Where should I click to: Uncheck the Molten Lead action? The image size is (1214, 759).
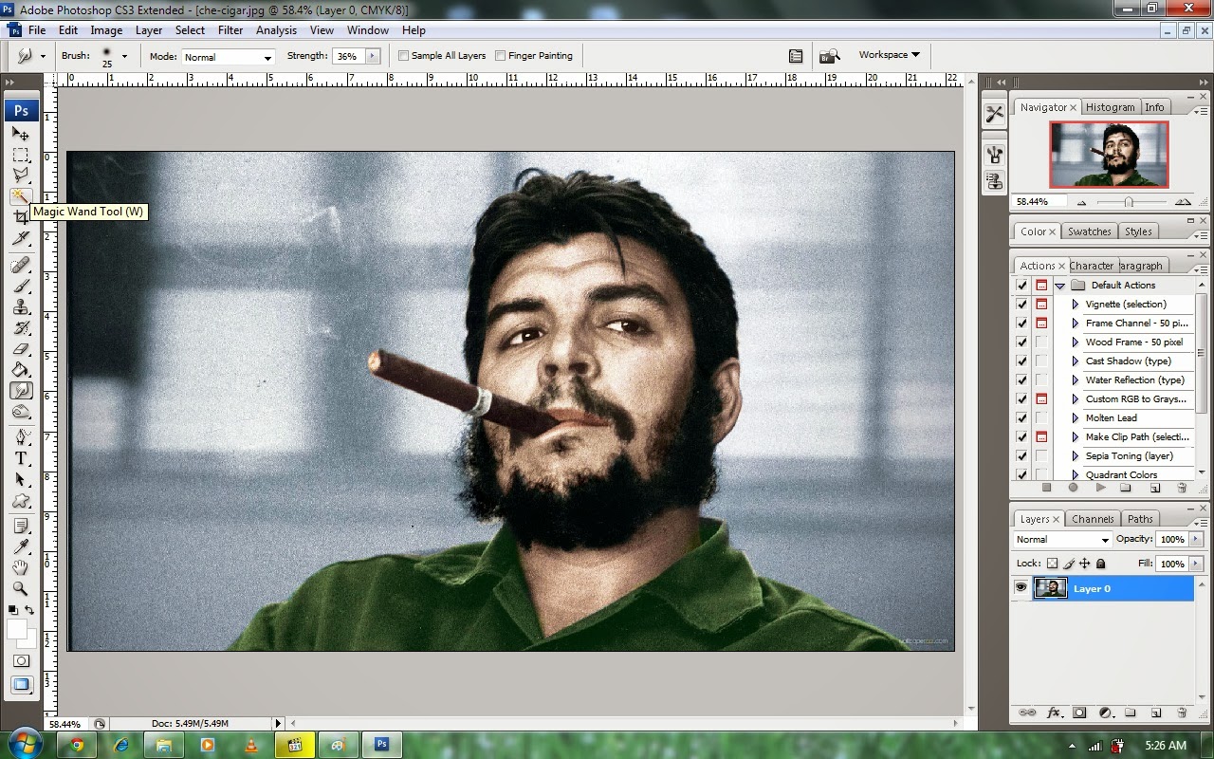1021,417
